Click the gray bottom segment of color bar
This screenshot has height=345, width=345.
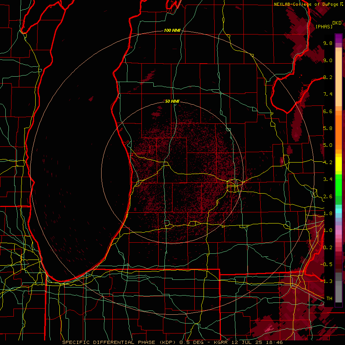338,294
